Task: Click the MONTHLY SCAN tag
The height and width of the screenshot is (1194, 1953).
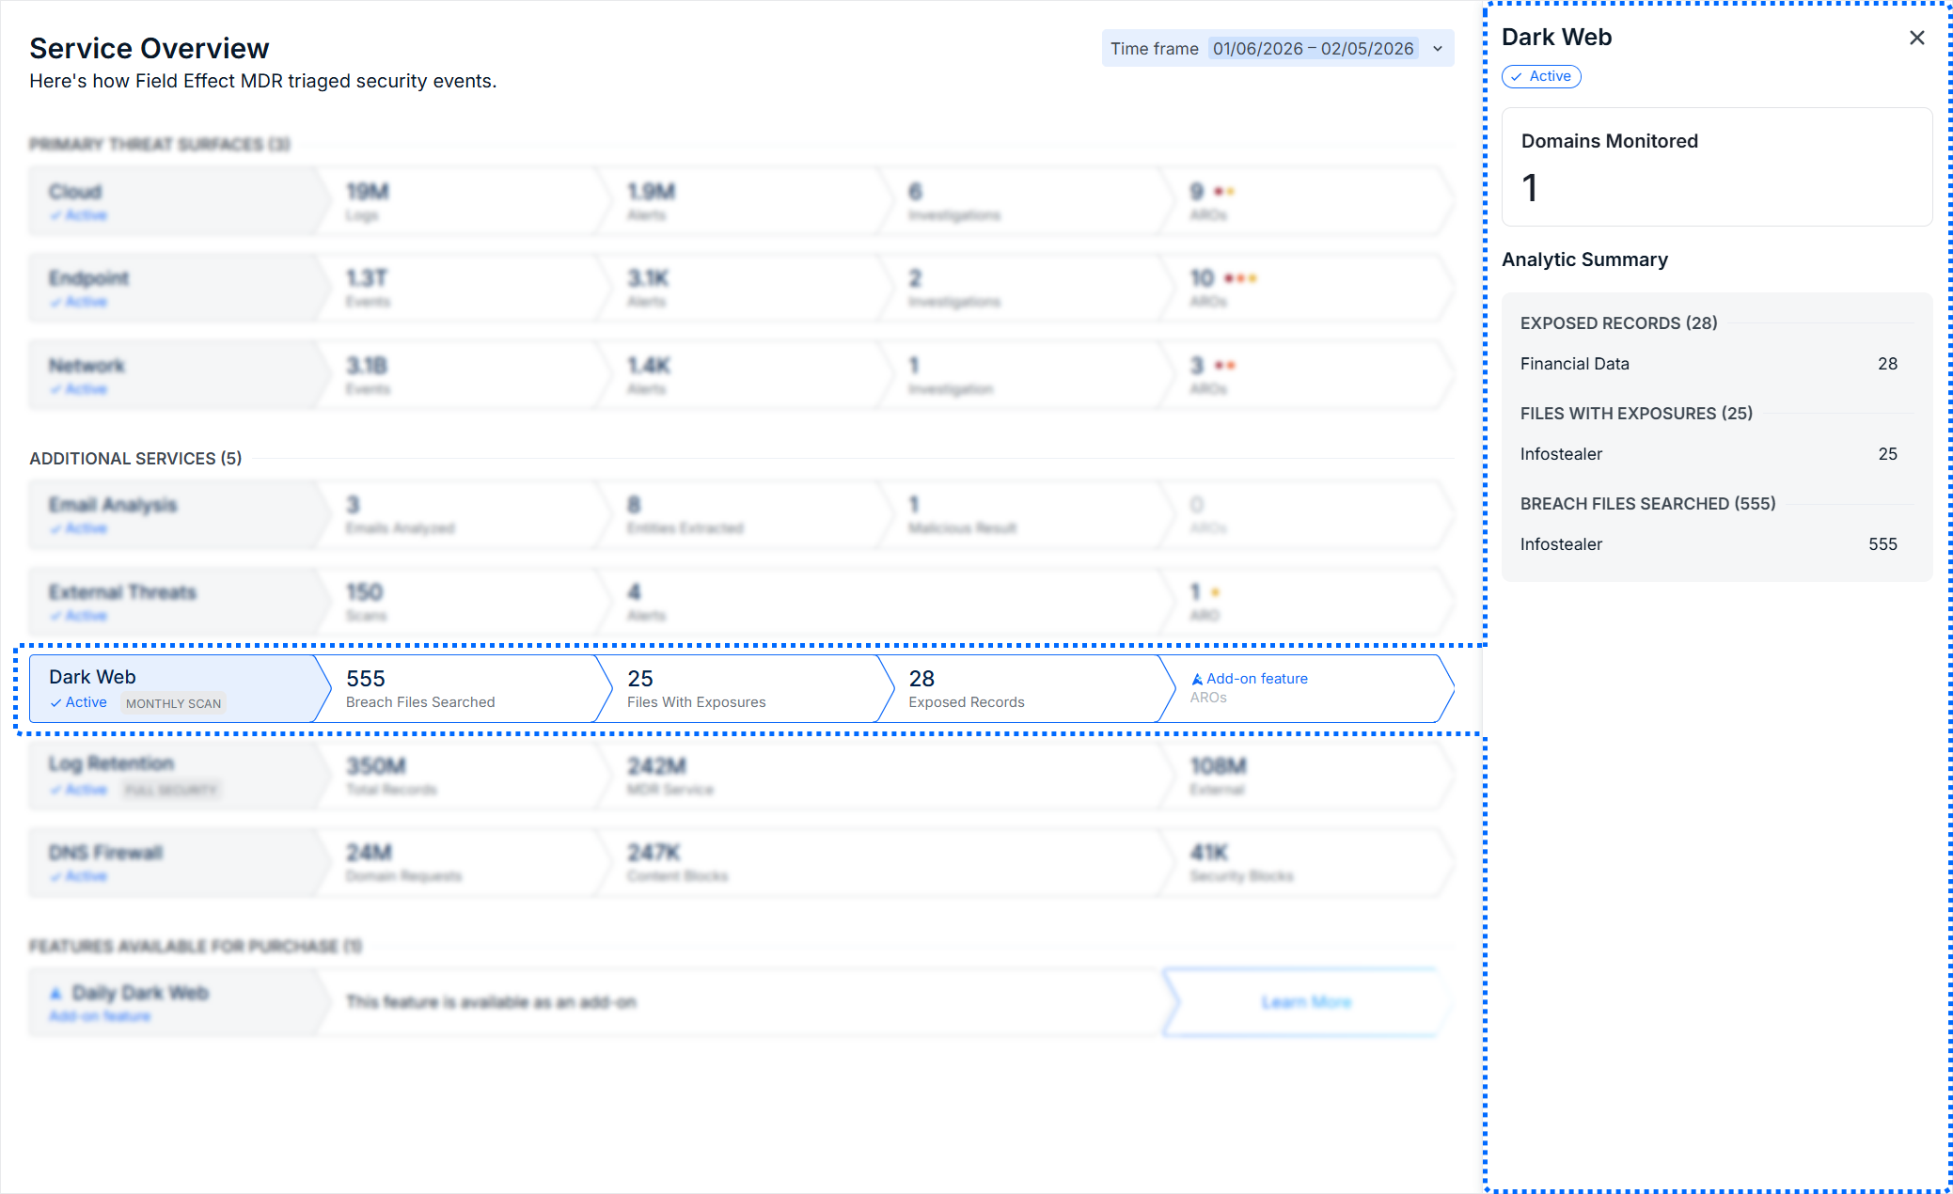Action: point(173,703)
